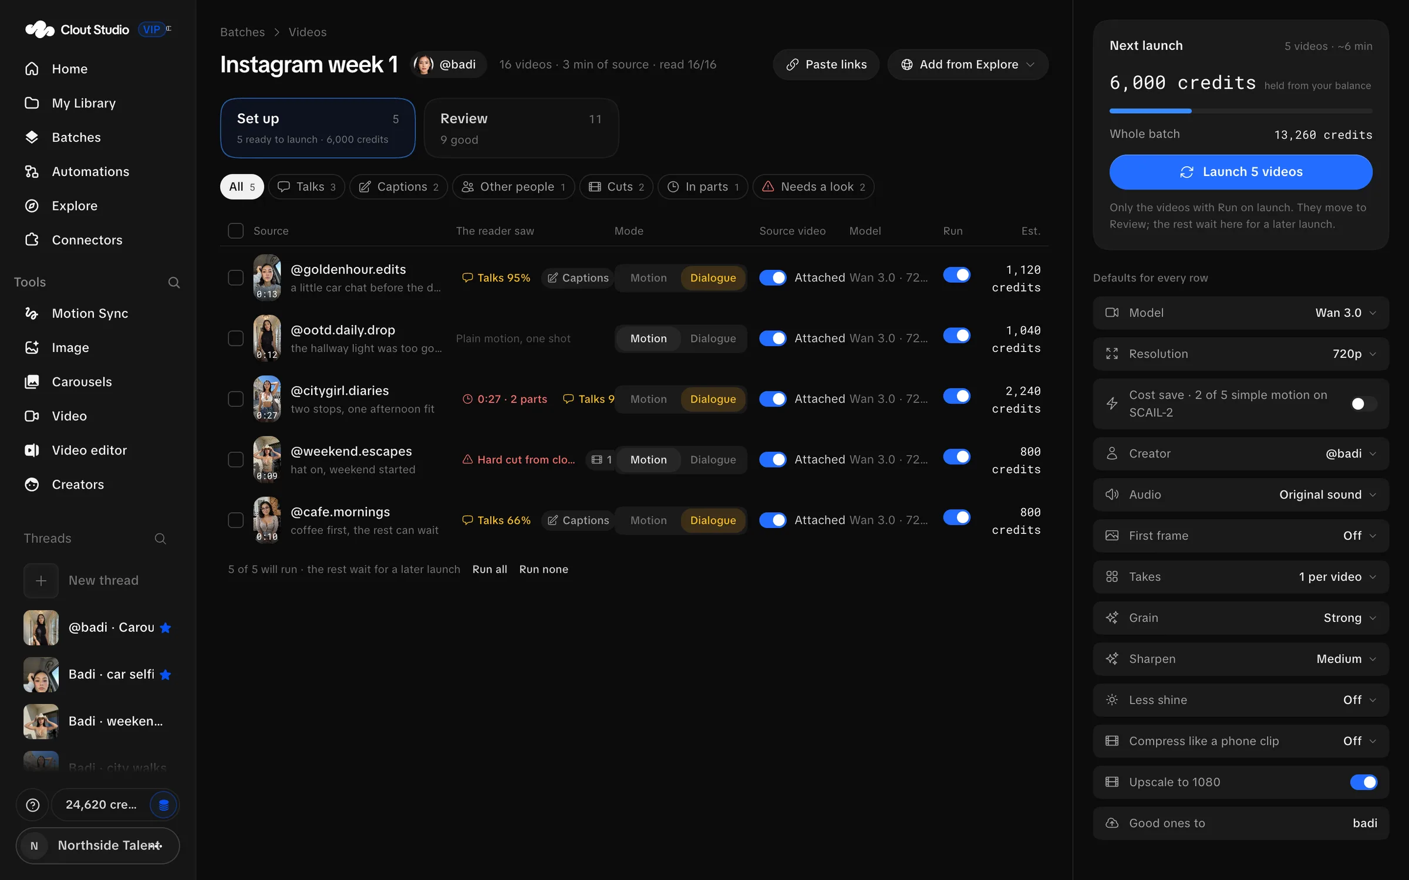Click the help question mark icon
The width and height of the screenshot is (1409, 880).
pos(33,805)
